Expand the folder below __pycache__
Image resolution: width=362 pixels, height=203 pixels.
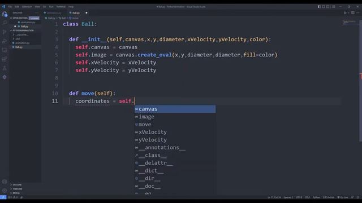pyautogui.click(x=18, y=39)
